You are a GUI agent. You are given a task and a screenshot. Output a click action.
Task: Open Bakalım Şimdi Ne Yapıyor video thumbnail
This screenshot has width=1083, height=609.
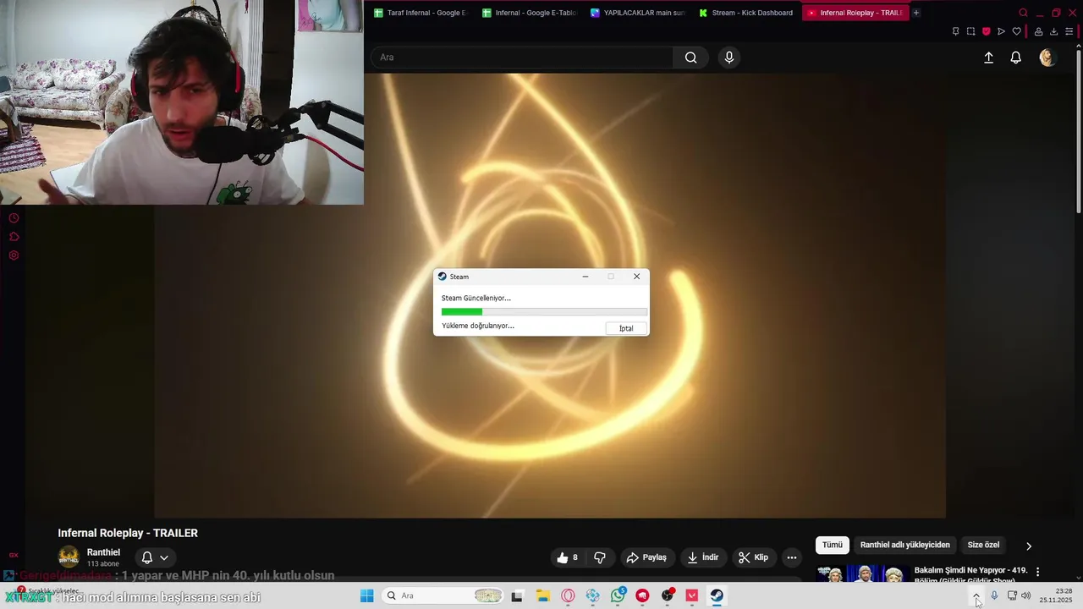pos(863,573)
